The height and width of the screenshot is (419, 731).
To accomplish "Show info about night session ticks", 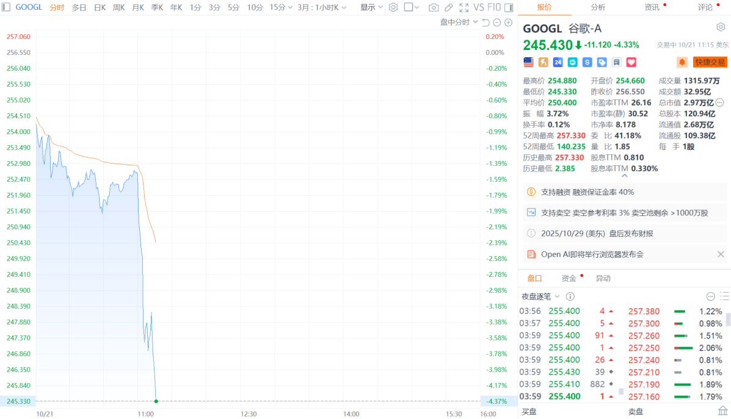I will (570, 296).
